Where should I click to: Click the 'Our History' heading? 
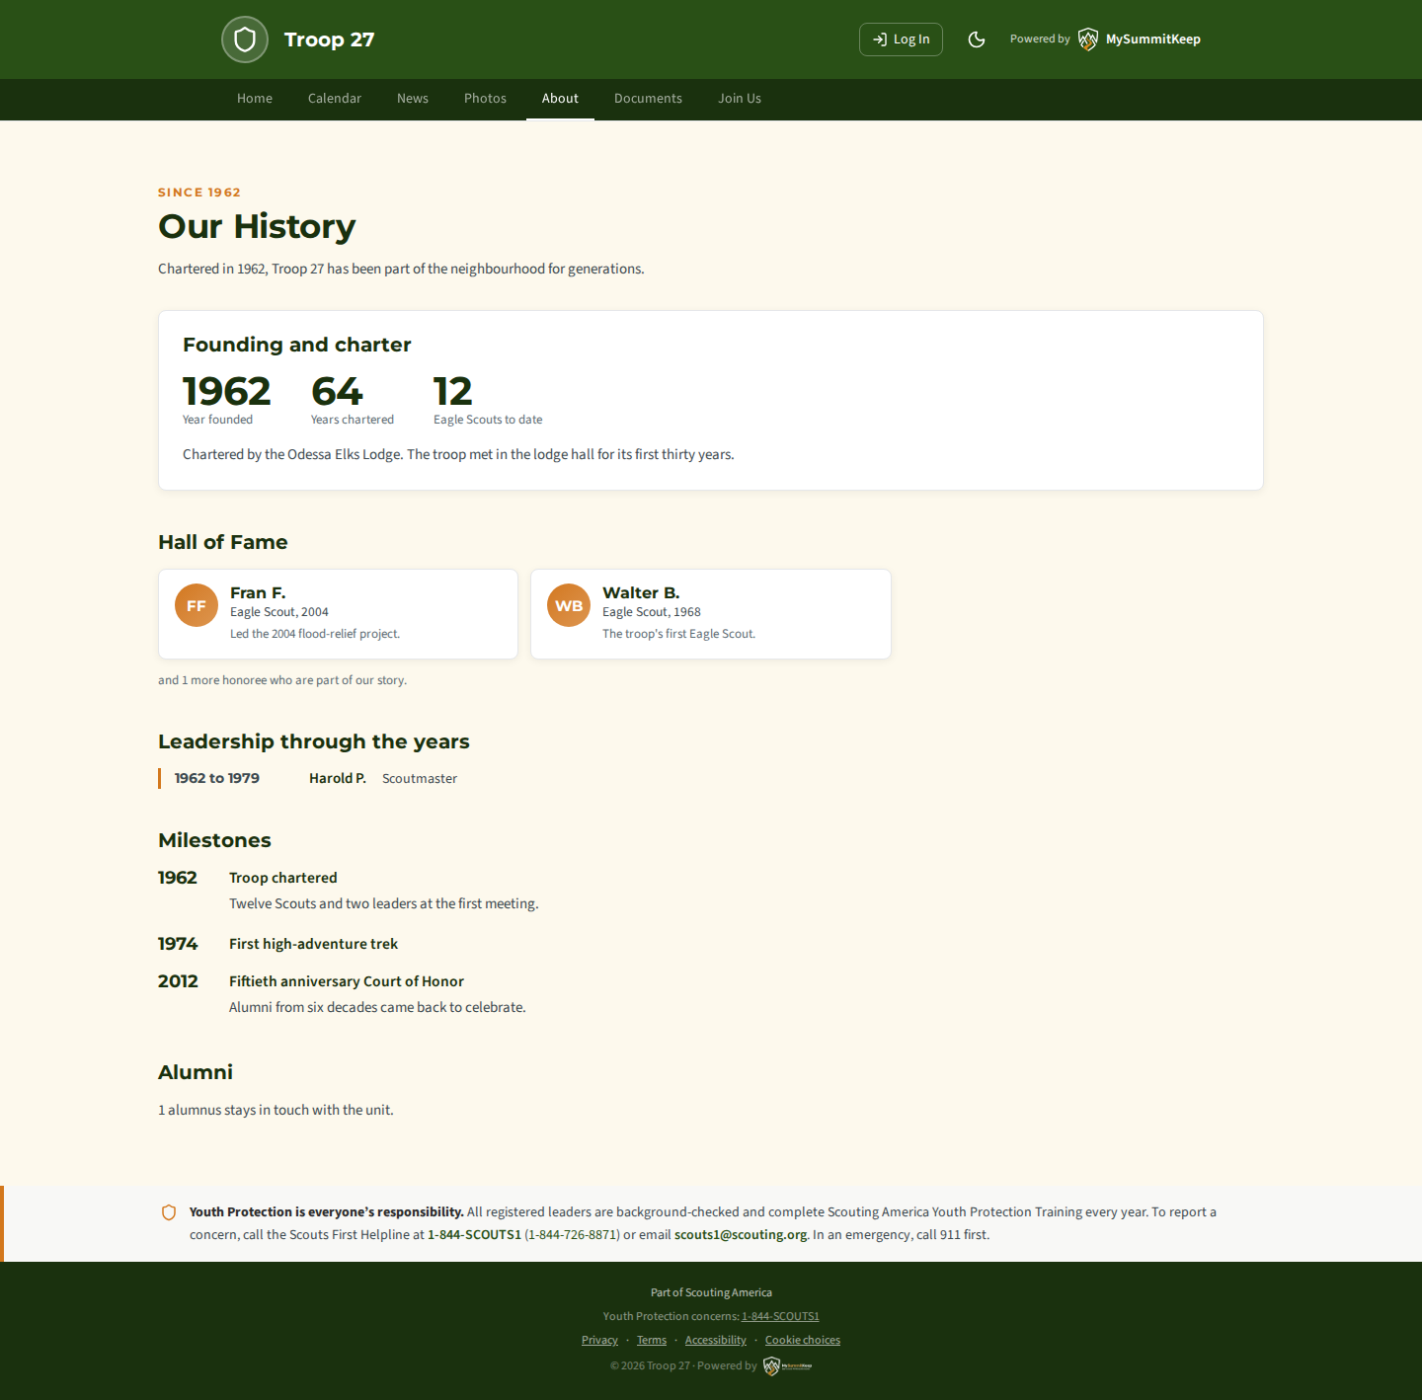coord(257,226)
